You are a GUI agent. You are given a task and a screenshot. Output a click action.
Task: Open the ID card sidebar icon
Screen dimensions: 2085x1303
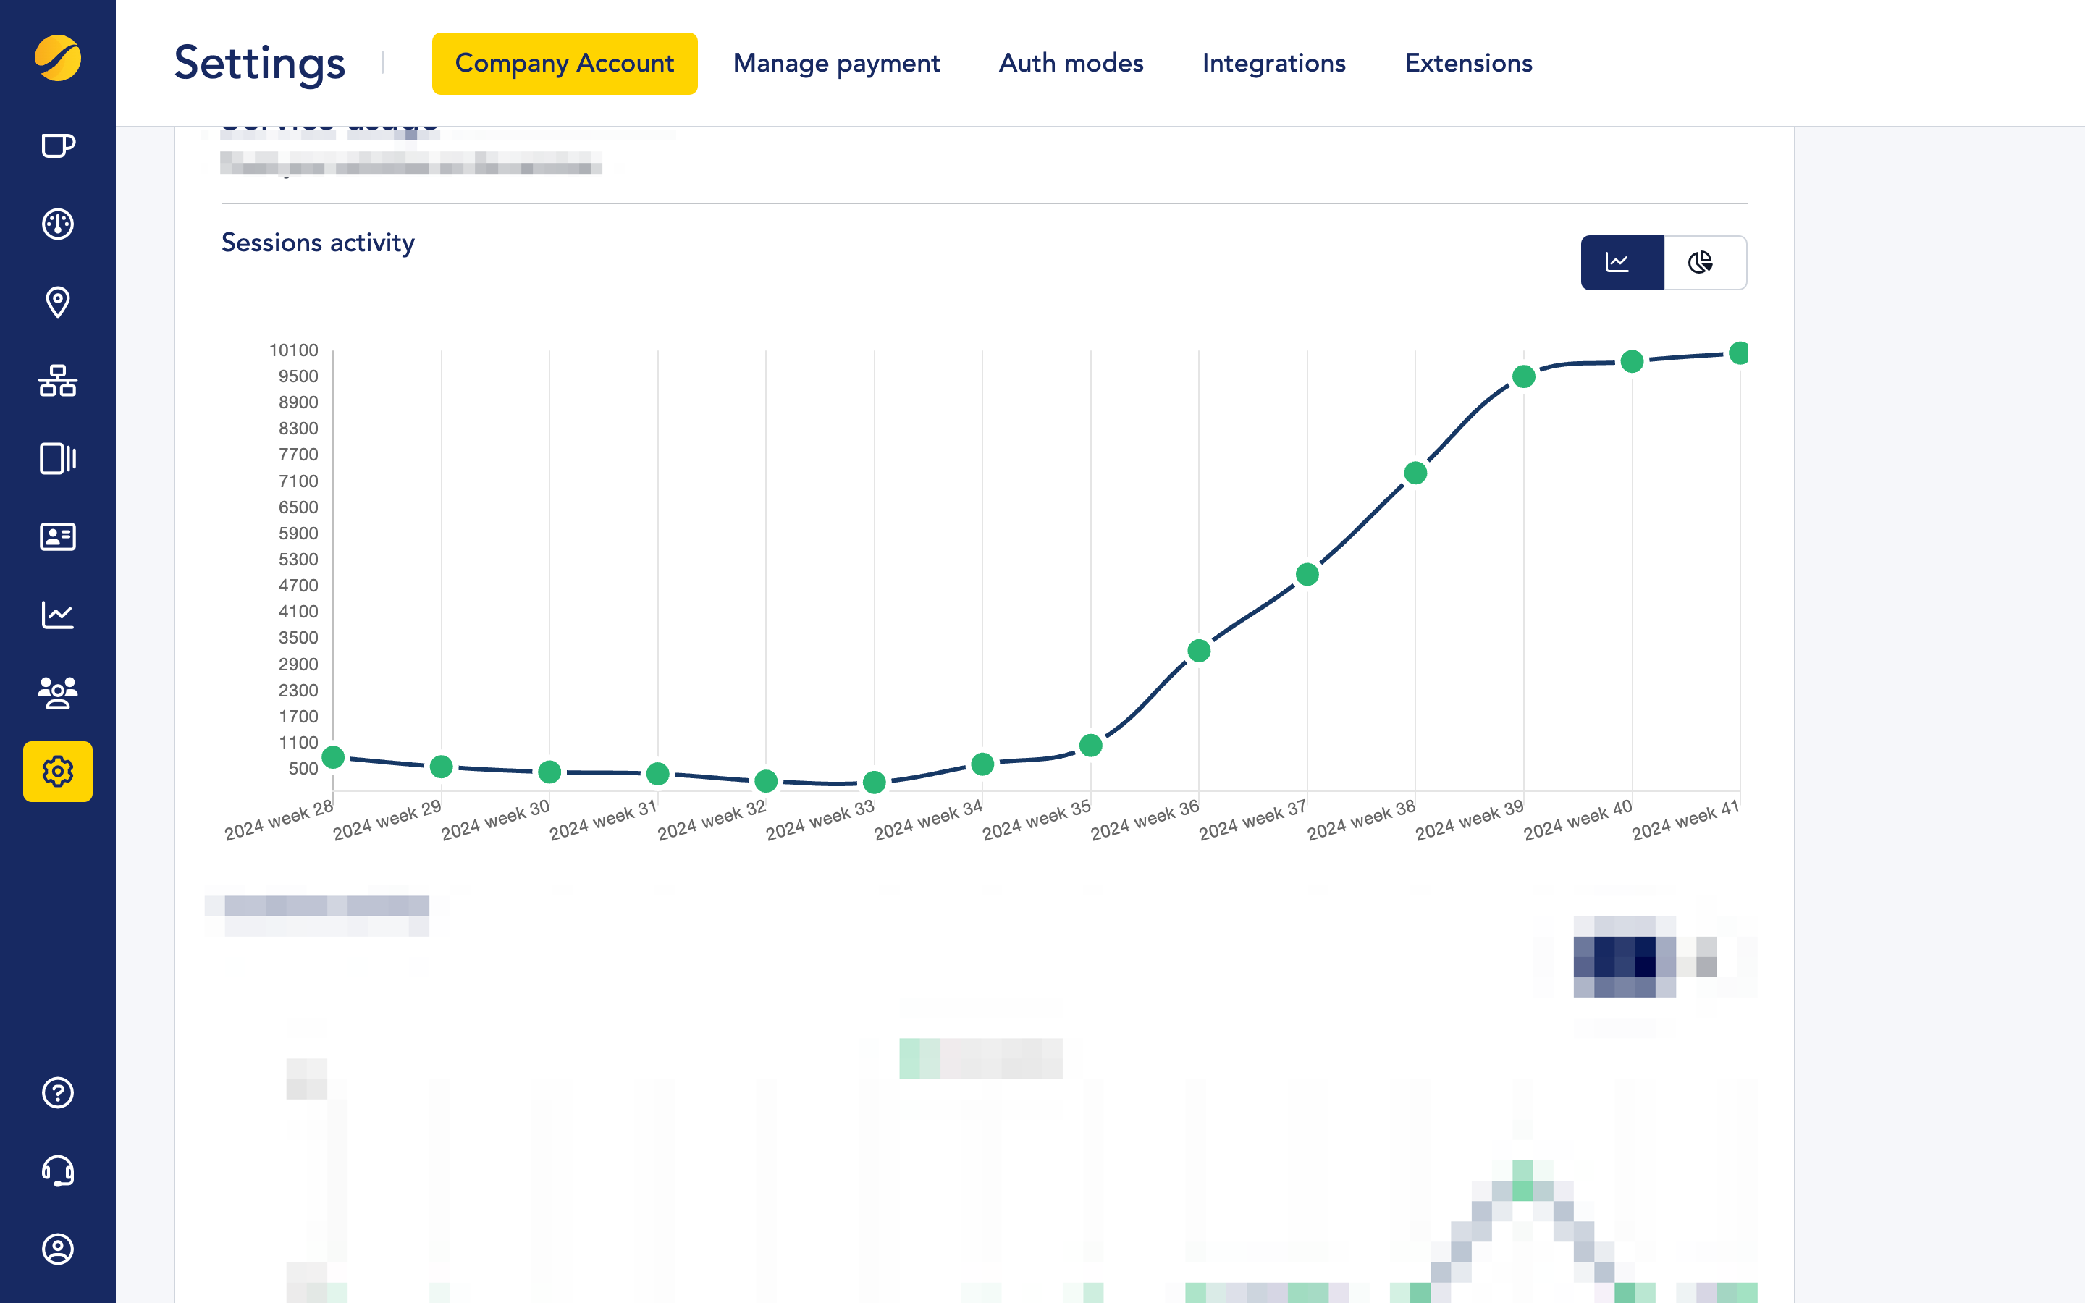point(58,537)
